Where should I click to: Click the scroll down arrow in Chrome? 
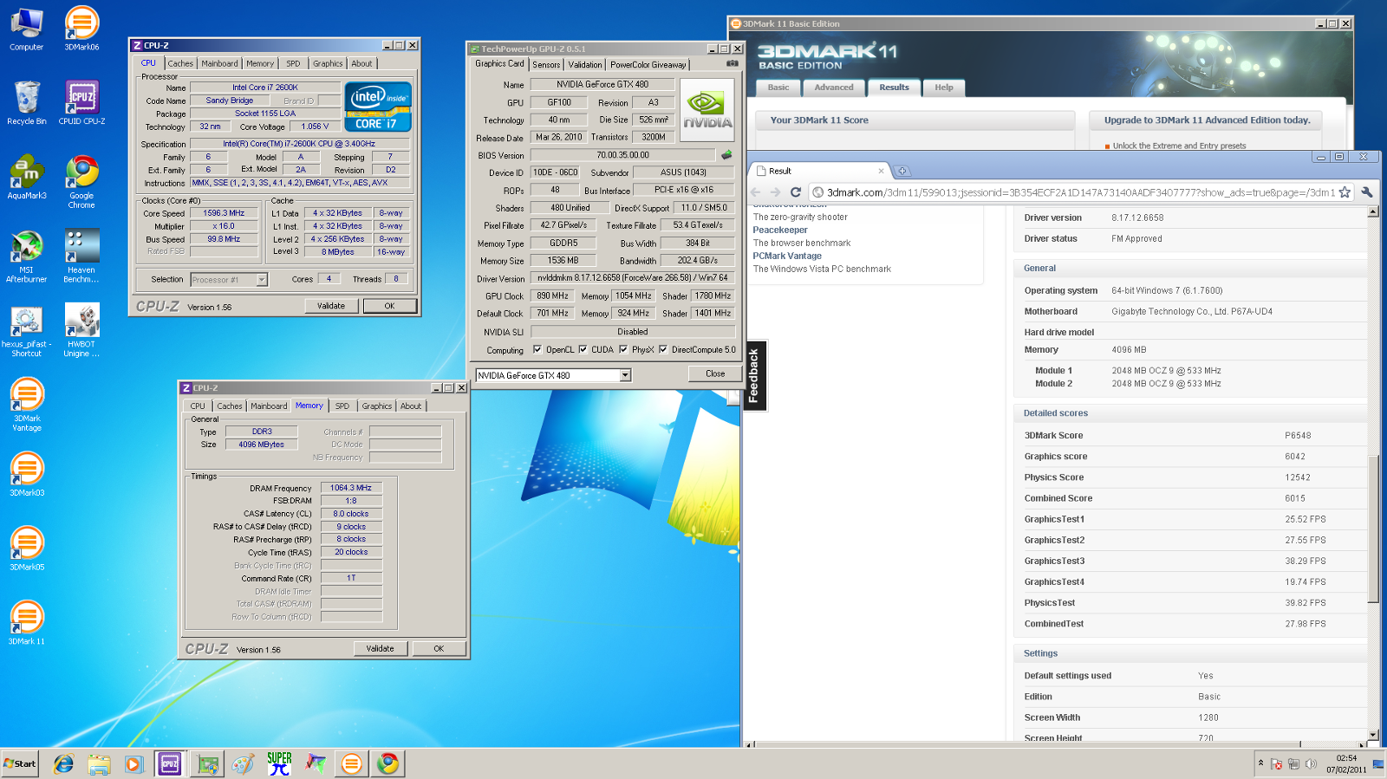[x=1372, y=735]
